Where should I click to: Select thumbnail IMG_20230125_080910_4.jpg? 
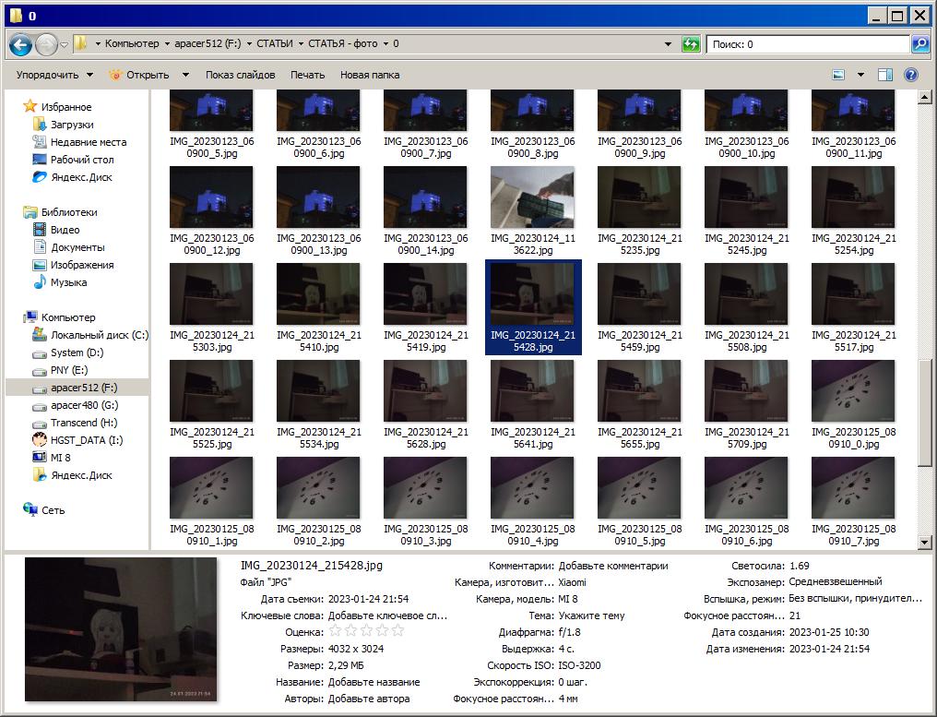point(532,488)
